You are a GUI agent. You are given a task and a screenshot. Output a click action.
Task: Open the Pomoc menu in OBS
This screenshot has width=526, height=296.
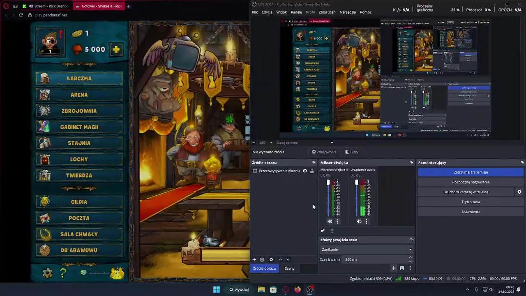pyautogui.click(x=366, y=12)
